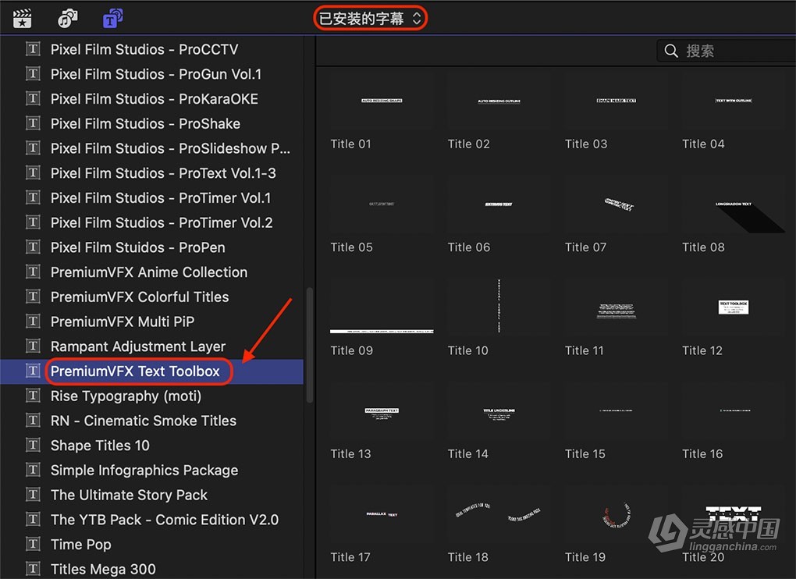Select the Title 14 underline thumbnail
Viewport: 796px width, 579px height.
coord(499,410)
